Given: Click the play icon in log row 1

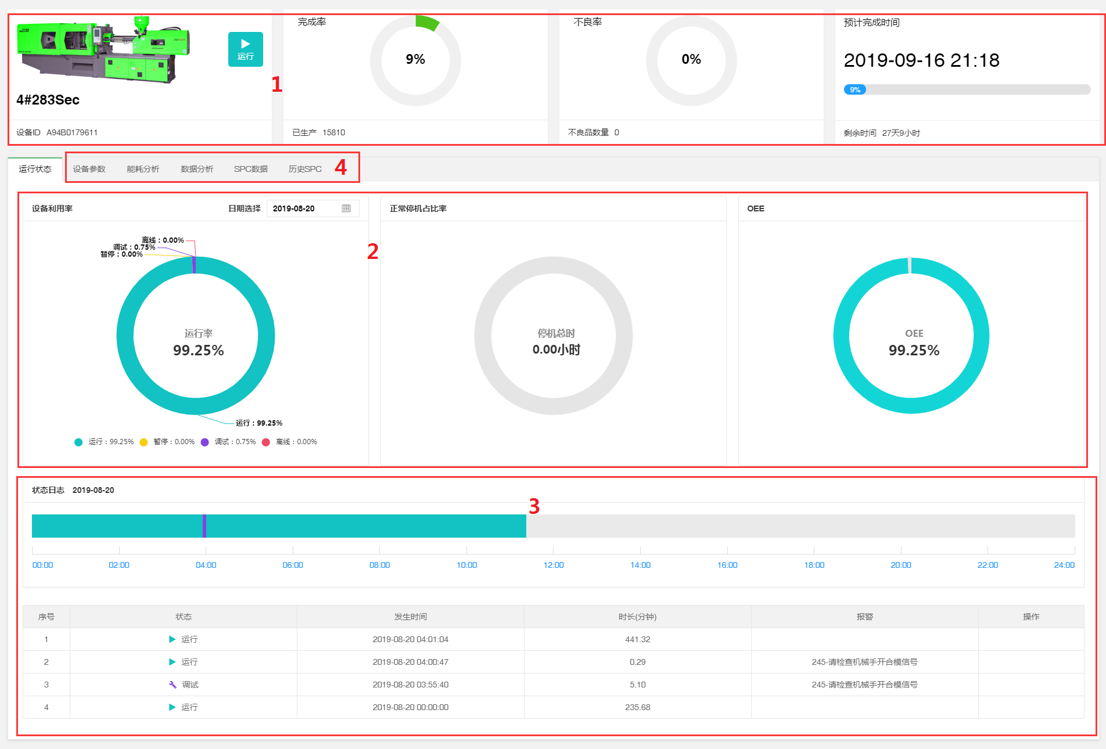Looking at the screenshot, I should pyautogui.click(x=172, y=639).
